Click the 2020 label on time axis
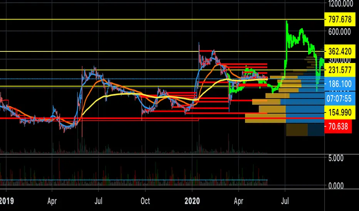The image size is (359, 211). (x=192, y=201)
